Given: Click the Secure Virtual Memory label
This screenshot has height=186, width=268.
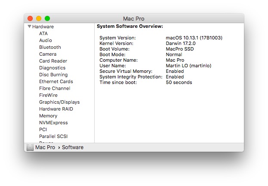Looking at the screenshot, I should (x=126, y=71).
